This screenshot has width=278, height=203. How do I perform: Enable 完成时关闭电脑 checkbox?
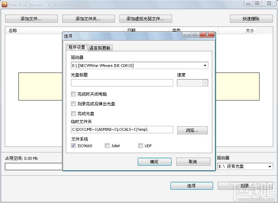[x=73, y=94]
